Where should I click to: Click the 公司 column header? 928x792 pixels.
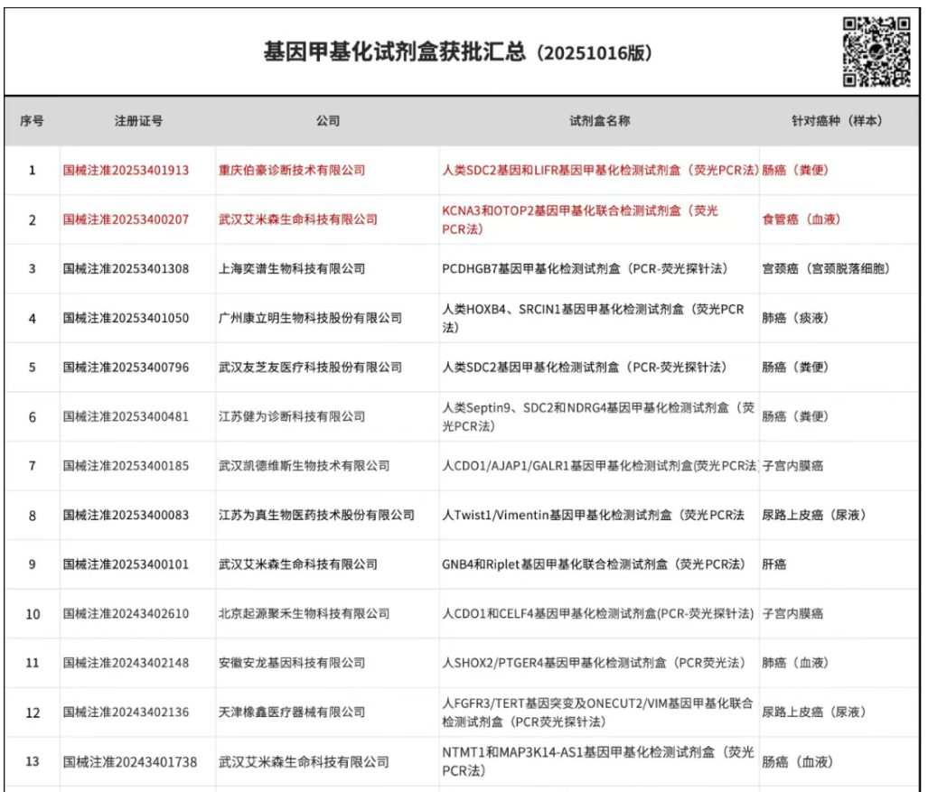(327, 121)
